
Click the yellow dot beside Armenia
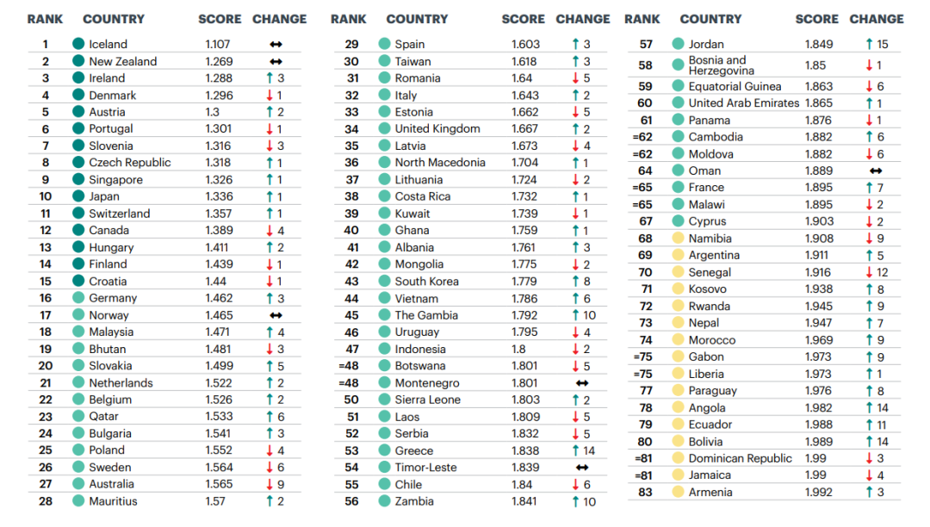click(678, 492)
